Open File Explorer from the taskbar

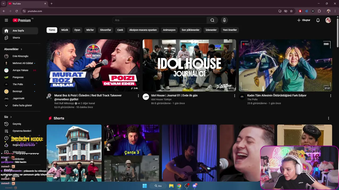pos(171,186)
